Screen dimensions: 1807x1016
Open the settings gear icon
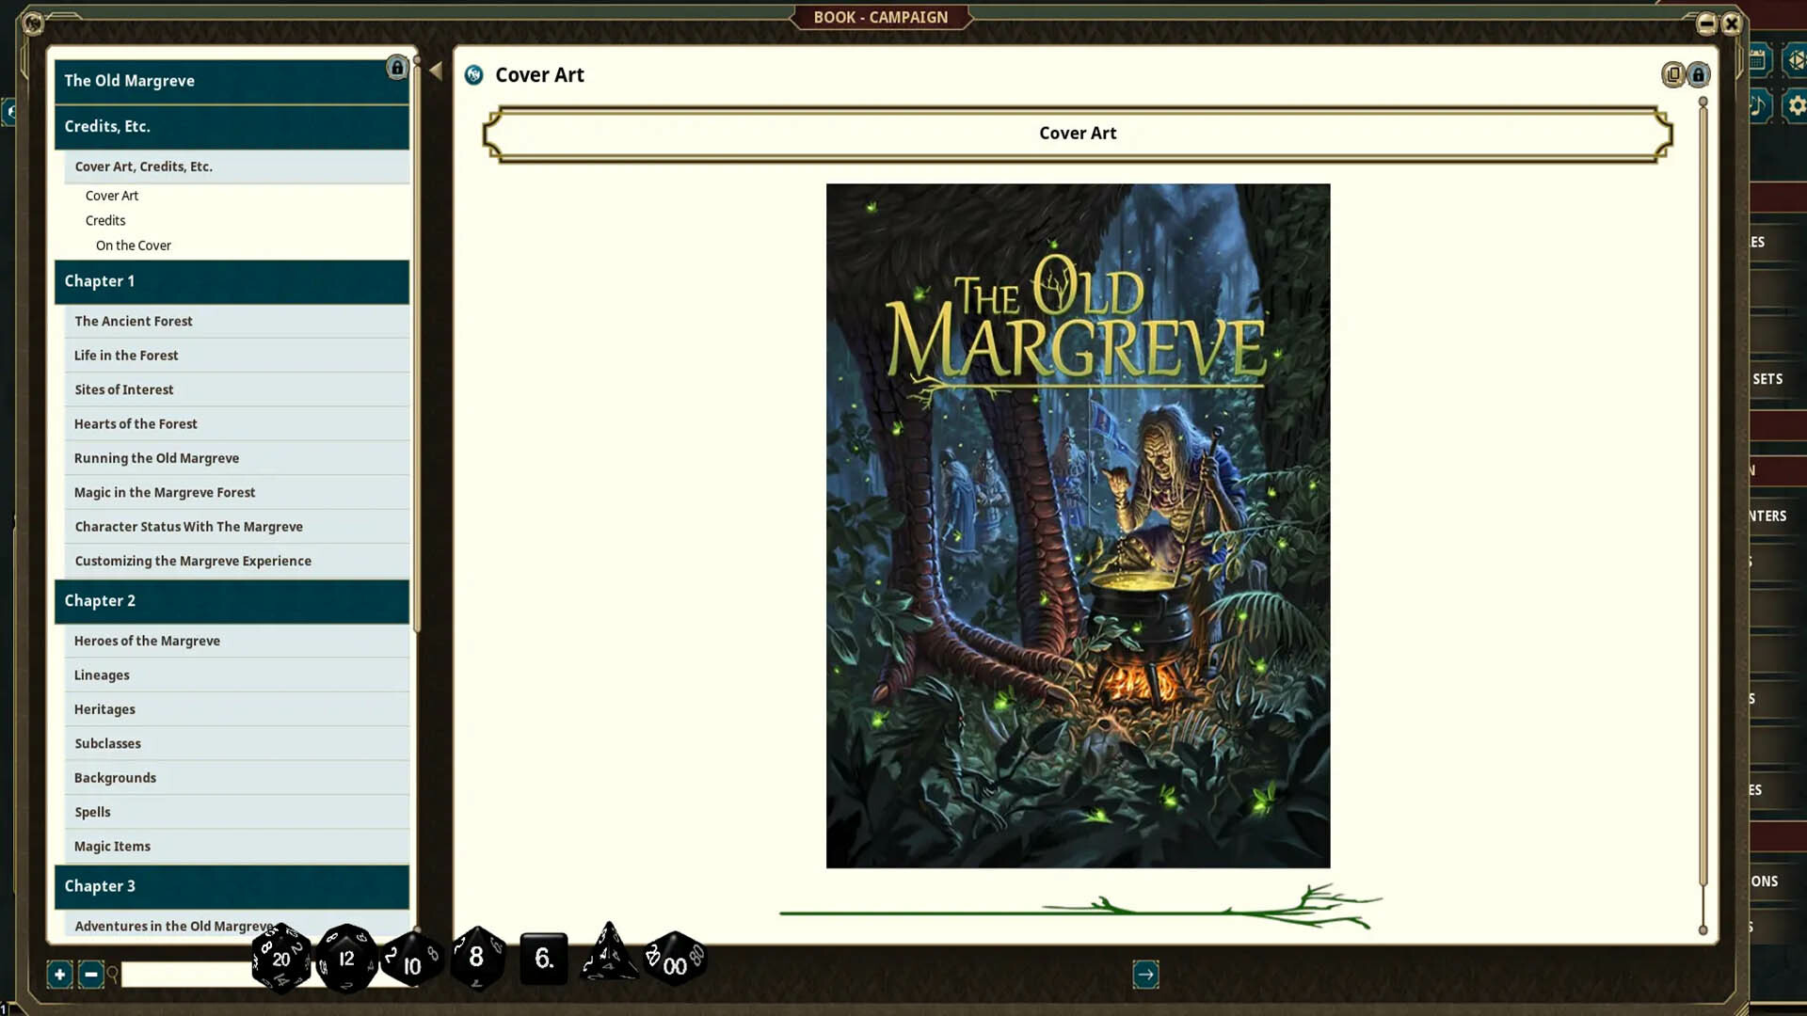click(1797, 105)
